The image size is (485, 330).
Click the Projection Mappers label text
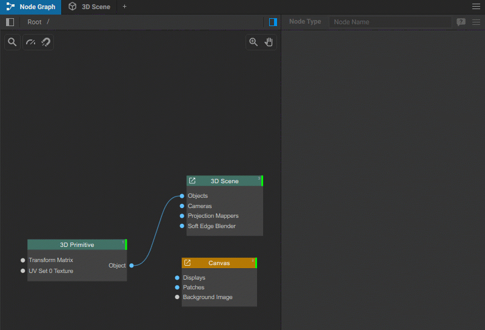(213, 216)
